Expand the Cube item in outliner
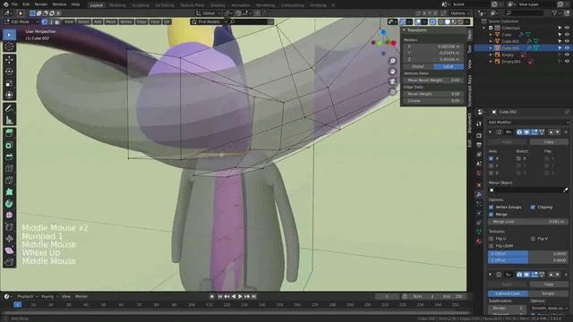This screenshot has height=322, width=573. pyautogui.click(x=491, y=35)
